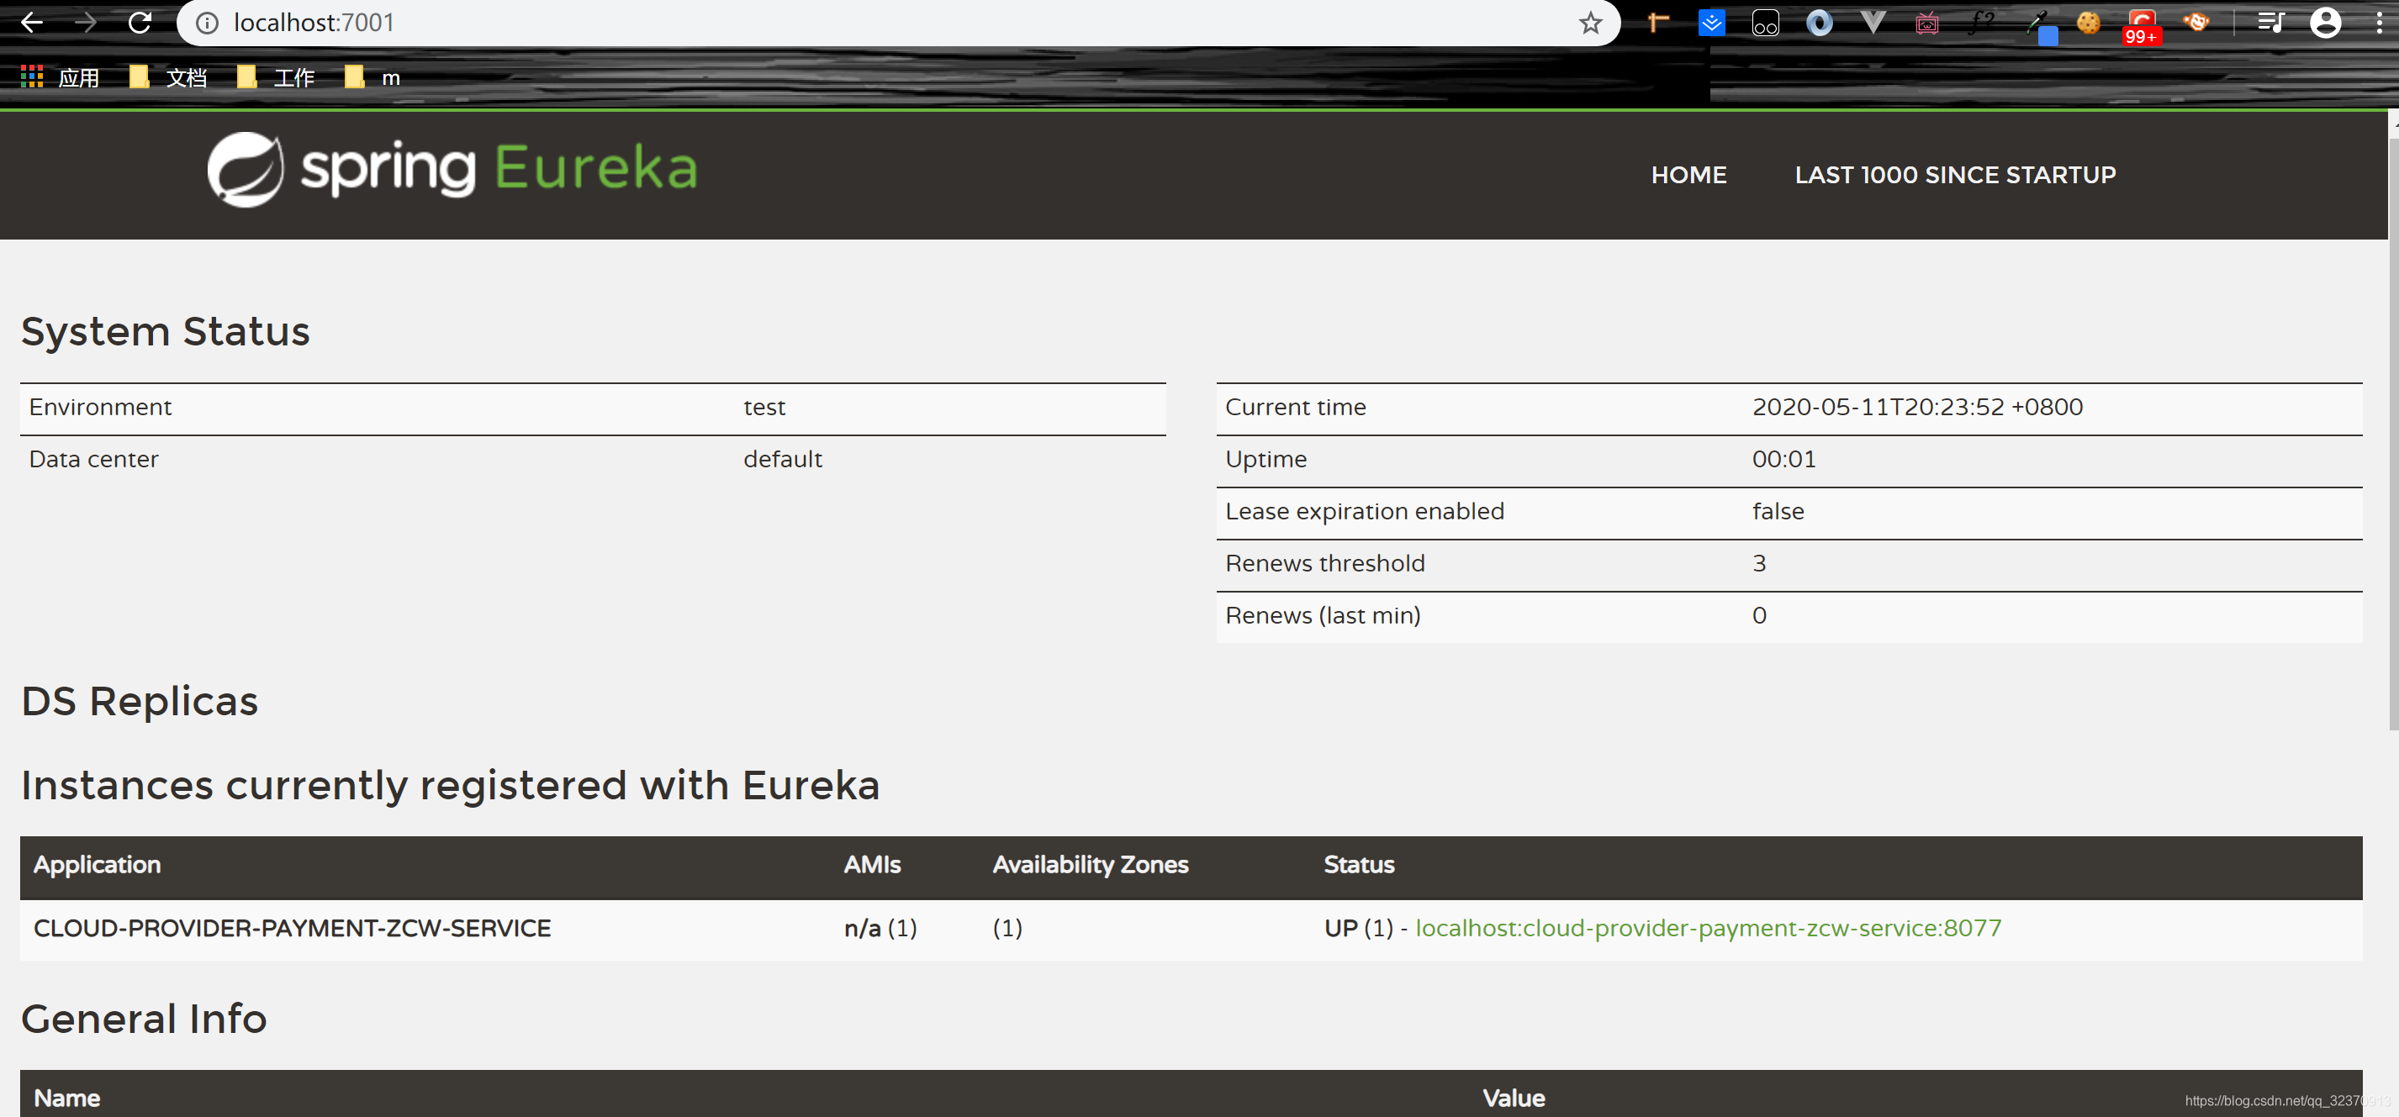Click the Status column header
The height and width of the screenshot is (1117, 2399).
tap(1359, 865)
